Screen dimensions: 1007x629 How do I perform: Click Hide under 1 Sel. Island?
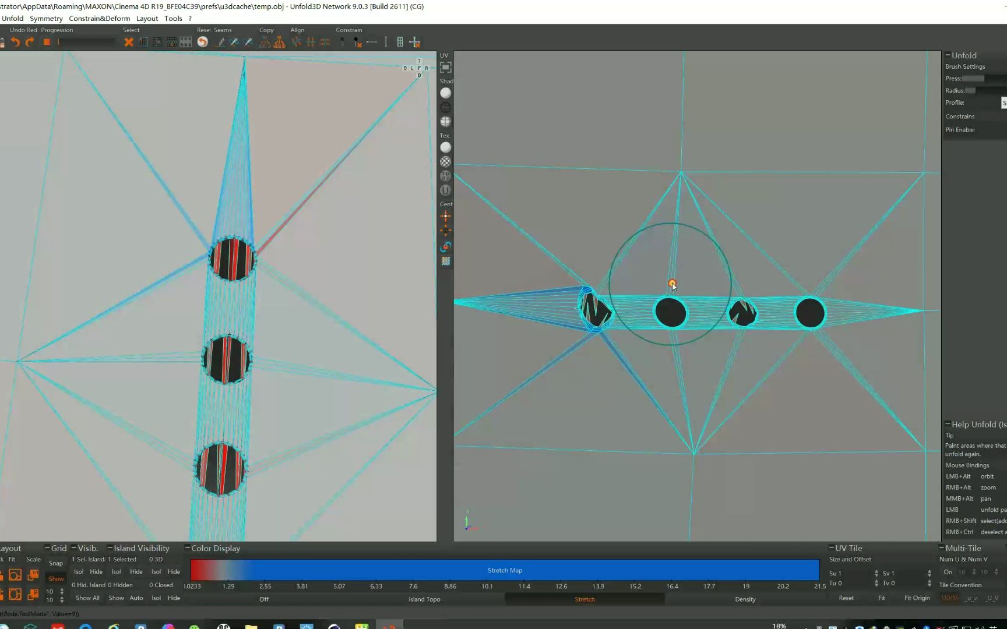coord(96,572)
